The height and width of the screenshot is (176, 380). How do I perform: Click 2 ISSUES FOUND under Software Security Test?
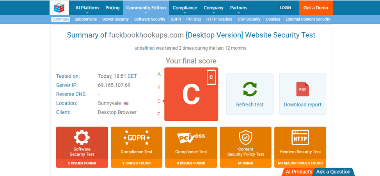click(x=82, y=163)
